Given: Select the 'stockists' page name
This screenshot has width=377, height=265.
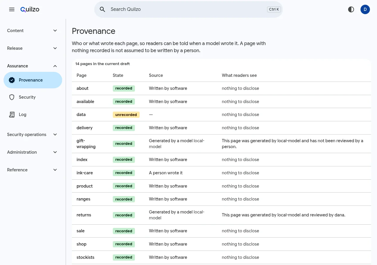Looking at the screenshot, I should click(85, 257).
